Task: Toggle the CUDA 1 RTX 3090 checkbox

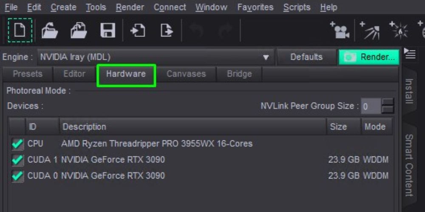Action: [x=17, y=160]
